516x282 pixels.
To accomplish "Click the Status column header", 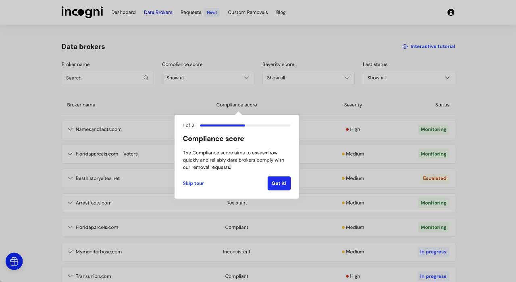I will (442, 105).
